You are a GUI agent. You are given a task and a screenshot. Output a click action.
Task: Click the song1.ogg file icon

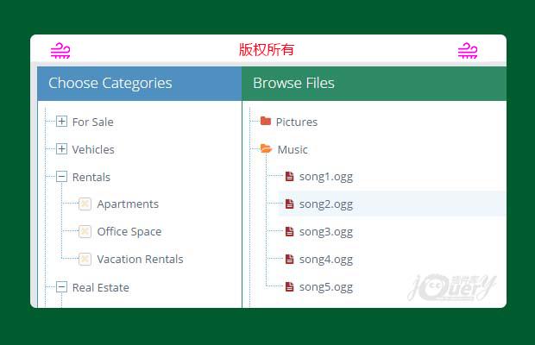290,177
